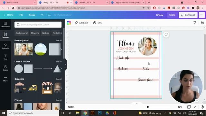
Task: Switch to the Untitled - 8.5 x 11in tab
Action: (91, 3)
